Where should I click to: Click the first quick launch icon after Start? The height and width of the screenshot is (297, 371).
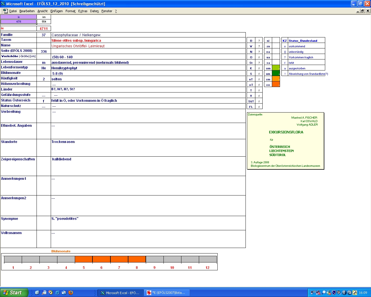pyautogui.click(x=37, y=293)
